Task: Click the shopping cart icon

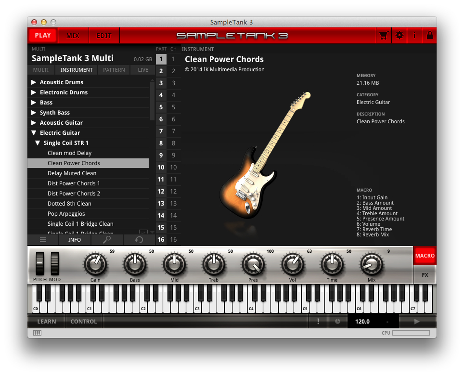Action: tap(384, 35)
